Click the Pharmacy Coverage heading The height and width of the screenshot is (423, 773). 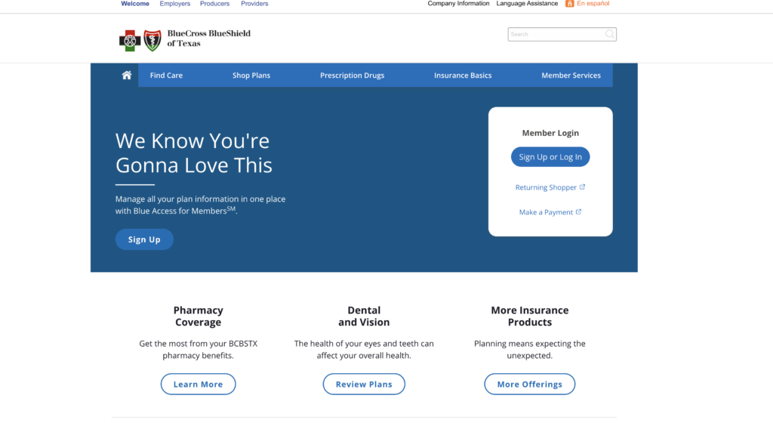point(199,316)
